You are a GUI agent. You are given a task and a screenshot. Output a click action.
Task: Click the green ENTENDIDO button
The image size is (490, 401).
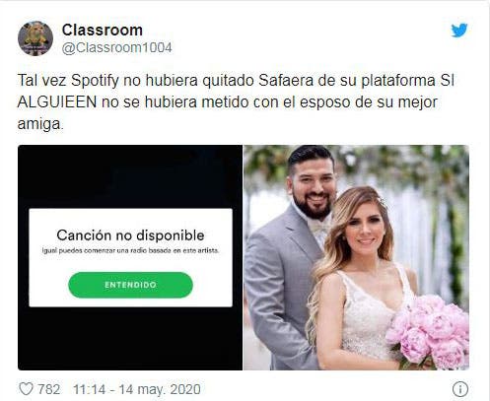point(130,285)
